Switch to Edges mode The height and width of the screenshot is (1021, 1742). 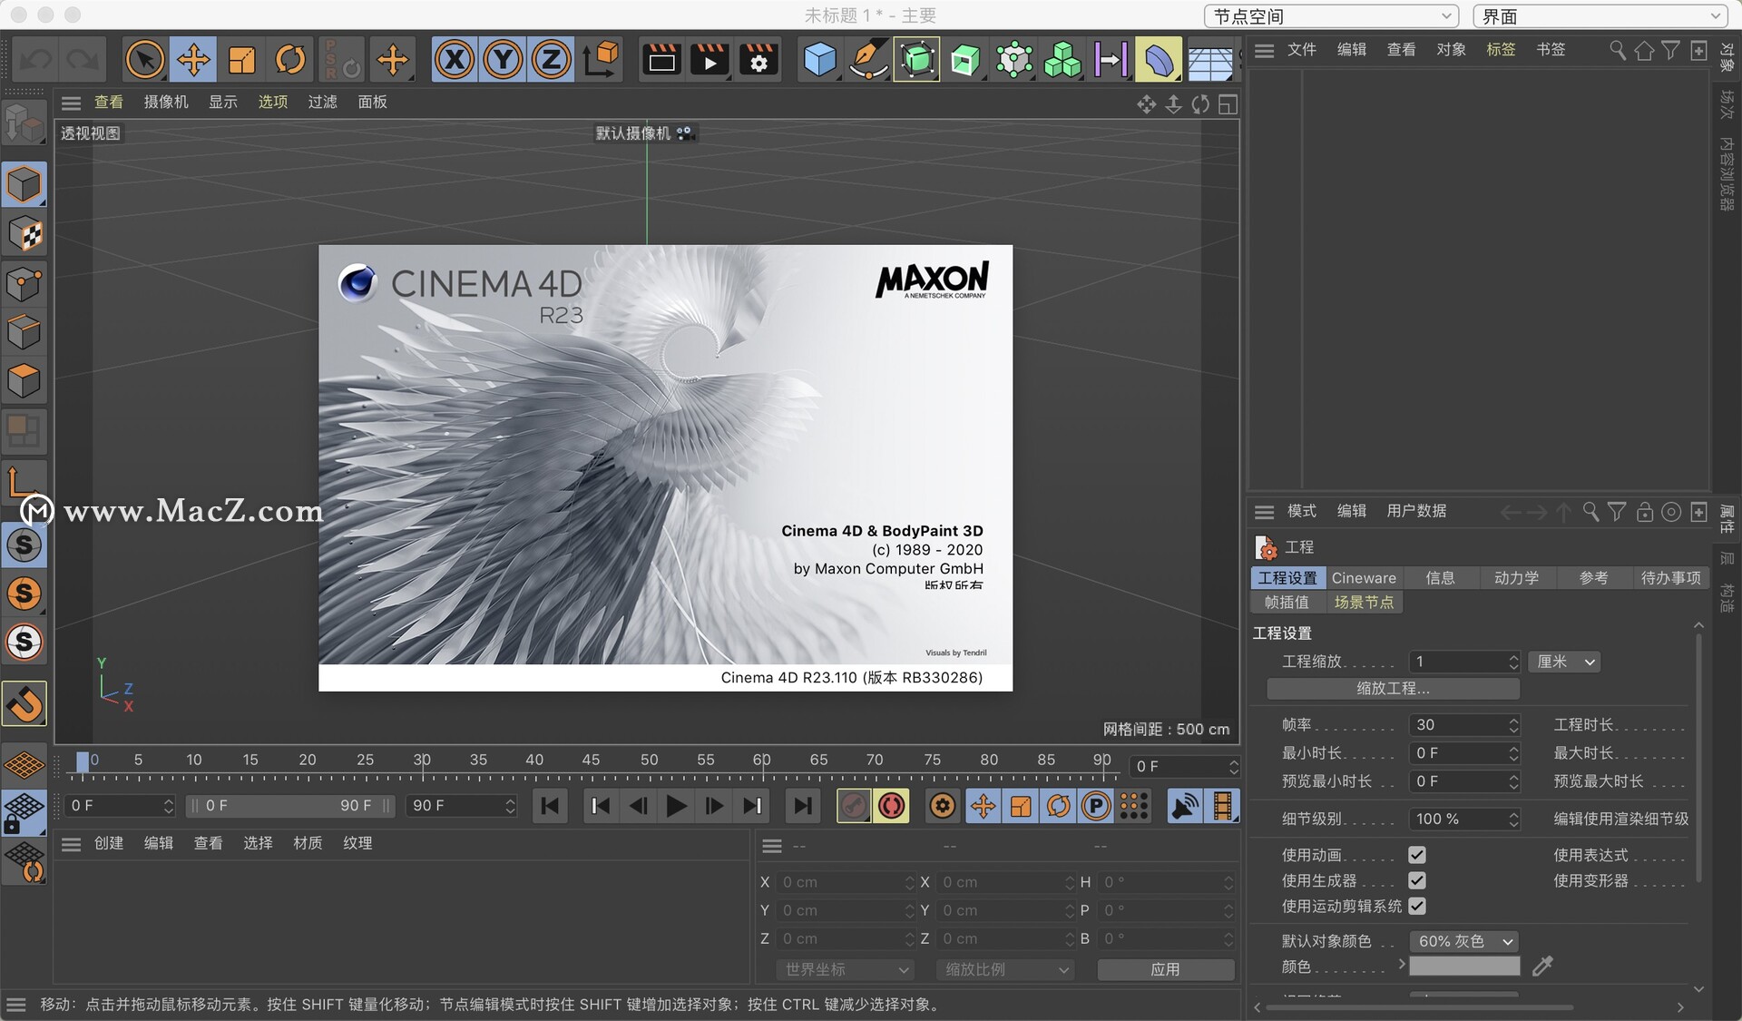[24, 332]
